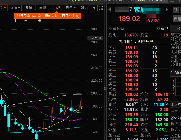Viewport: 181px width, 140px height.
Task: Go to previous stock with left arrow
Action: [110, 9]
